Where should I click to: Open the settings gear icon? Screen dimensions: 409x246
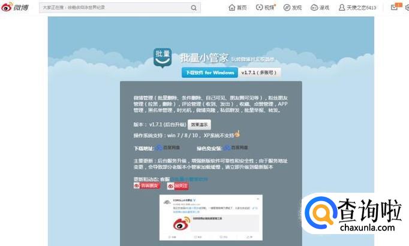click(407, 8)
